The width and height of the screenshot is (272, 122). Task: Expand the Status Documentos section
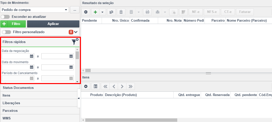pyautogui.click(x=40, y=88)
